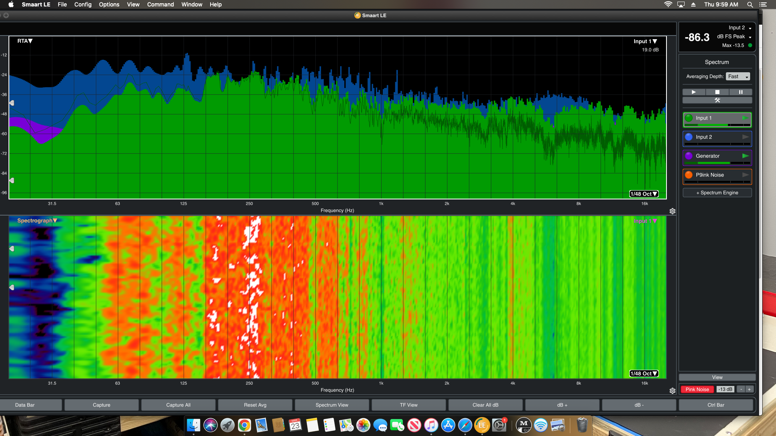Switch to TF View
776x436 pixels.
coord(409,405)
